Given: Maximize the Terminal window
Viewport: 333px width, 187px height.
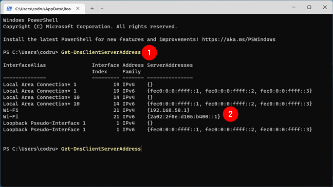Looking at the screenshot, I should point(309,7).
